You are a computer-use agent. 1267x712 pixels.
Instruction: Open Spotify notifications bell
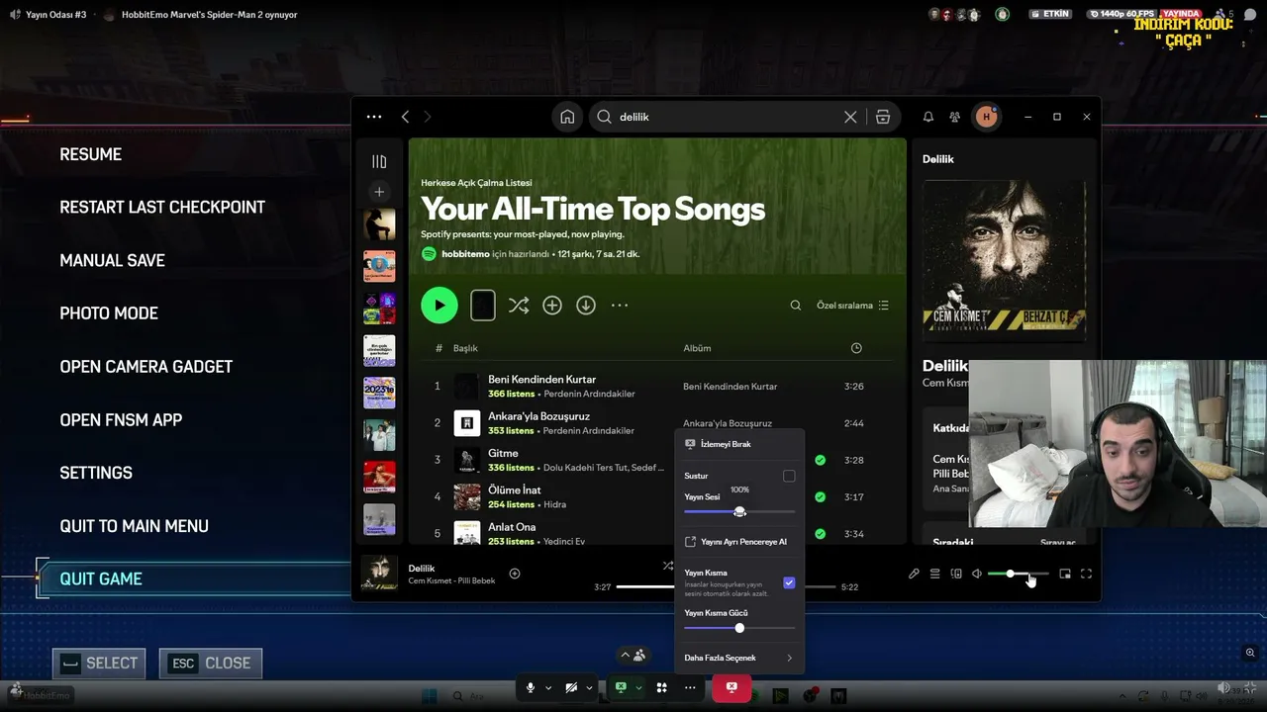tap(928, 117)
